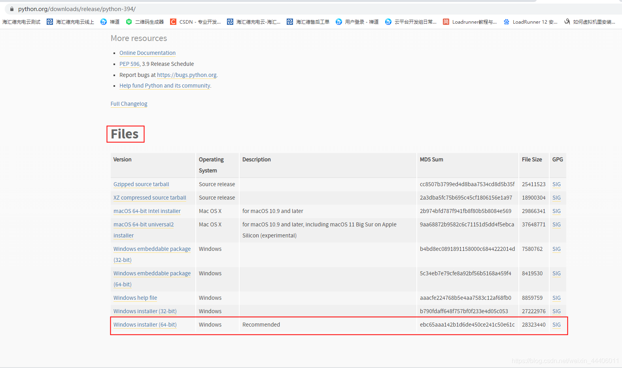Download the Windows help file

coord(135,298)
